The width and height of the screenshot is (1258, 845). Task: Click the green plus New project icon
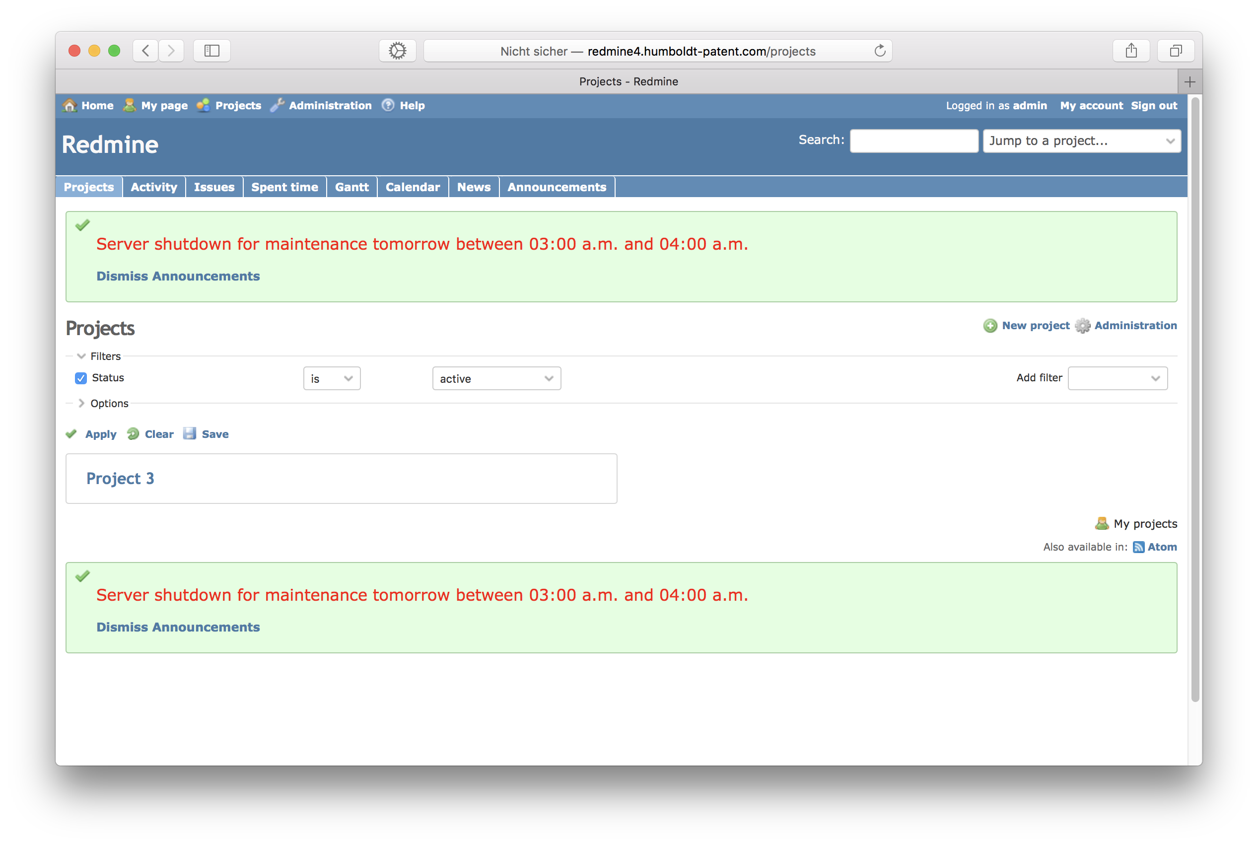click(990, 326)
